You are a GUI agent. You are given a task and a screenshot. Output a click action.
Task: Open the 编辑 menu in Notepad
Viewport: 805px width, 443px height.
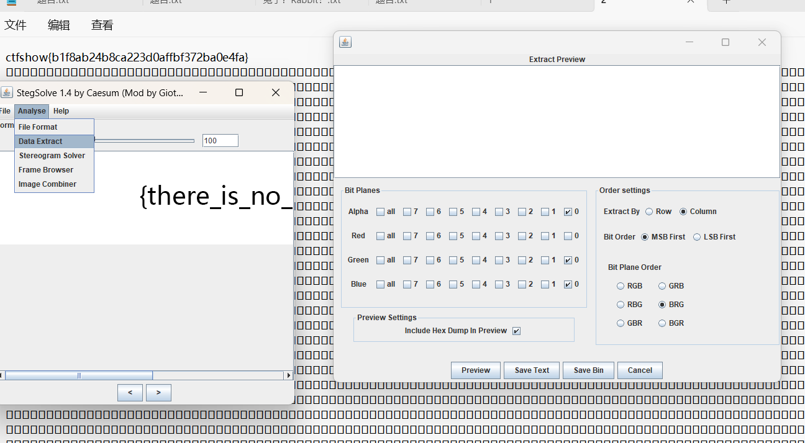pos(59,25)
